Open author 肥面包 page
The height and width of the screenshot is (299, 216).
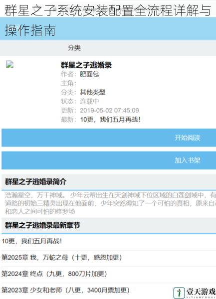point(89,74)
